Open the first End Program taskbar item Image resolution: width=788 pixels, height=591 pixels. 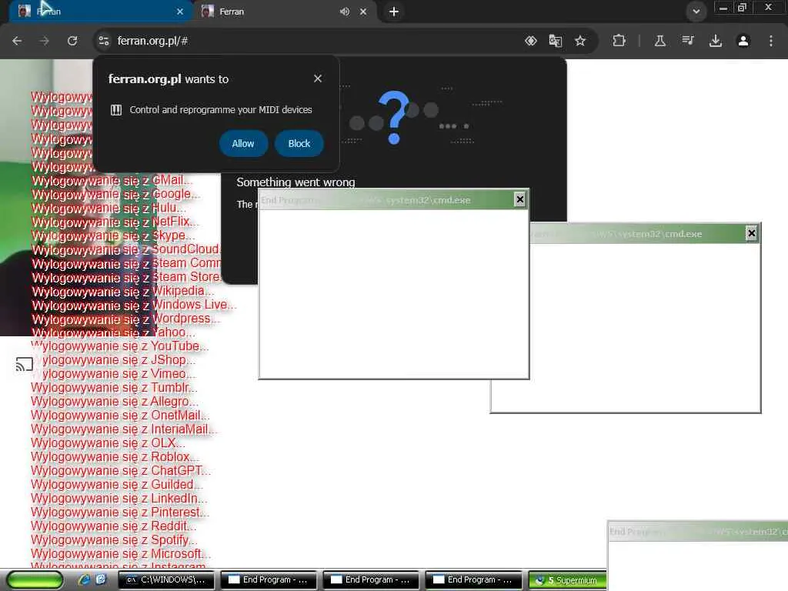tap(269, 580)
